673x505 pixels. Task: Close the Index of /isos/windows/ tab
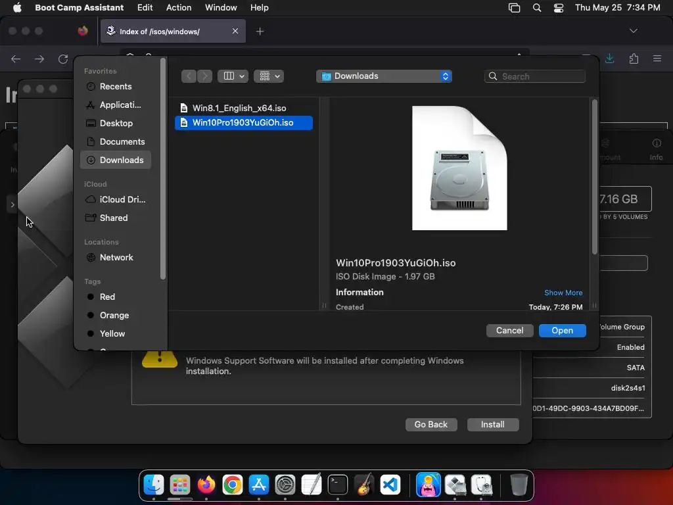235,31
